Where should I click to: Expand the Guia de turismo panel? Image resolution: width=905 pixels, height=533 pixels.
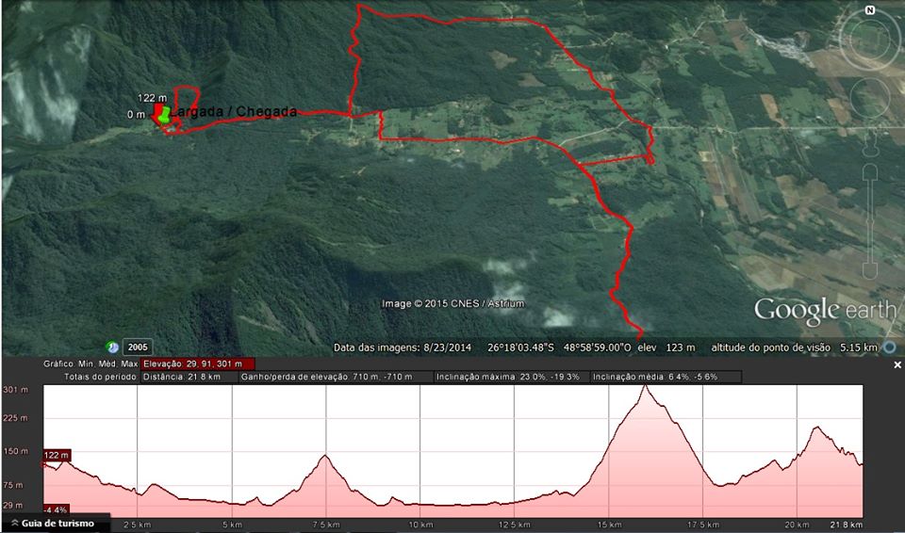pos(55,524)
